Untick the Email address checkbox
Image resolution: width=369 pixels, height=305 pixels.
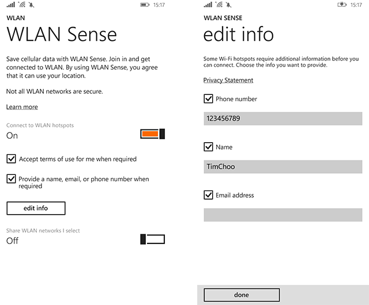click(209, 195)
